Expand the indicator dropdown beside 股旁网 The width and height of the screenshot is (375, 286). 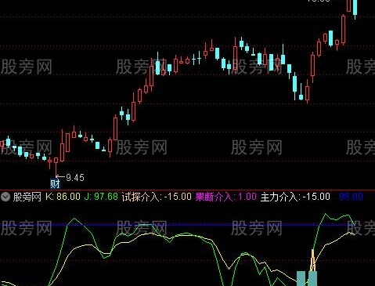[x=5, y=197]
